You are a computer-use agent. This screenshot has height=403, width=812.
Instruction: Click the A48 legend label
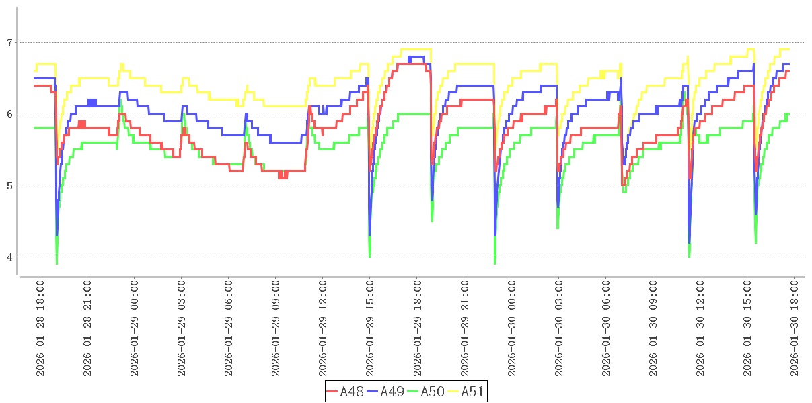tap(350, 392)
